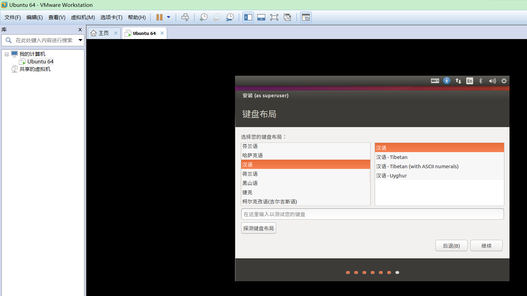Expand the library search dropdown

(80, 40)
